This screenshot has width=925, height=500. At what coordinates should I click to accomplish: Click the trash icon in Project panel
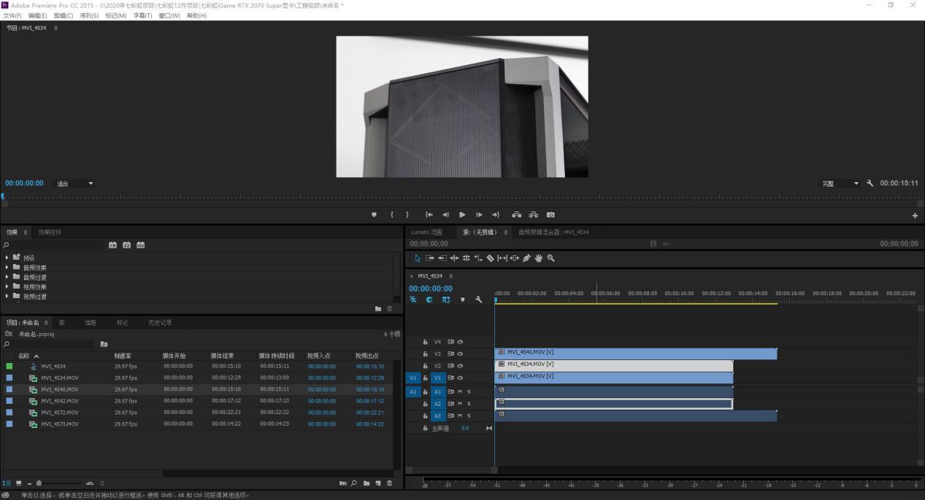[x=389, y=483]
